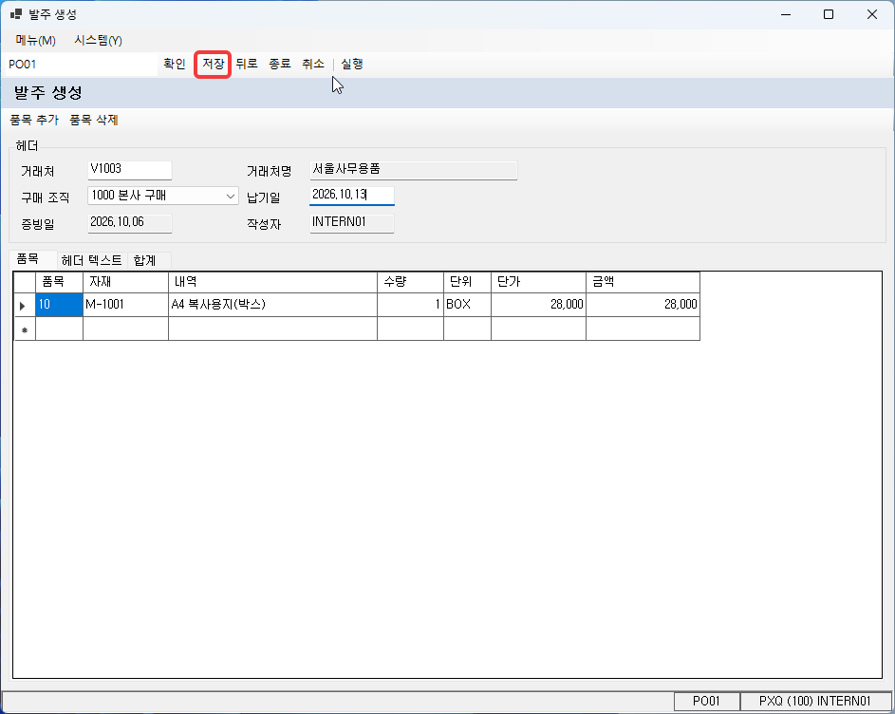895x714 pixels.
Task: Click the unit cell BOX
Action: click(x=468, y=305)
